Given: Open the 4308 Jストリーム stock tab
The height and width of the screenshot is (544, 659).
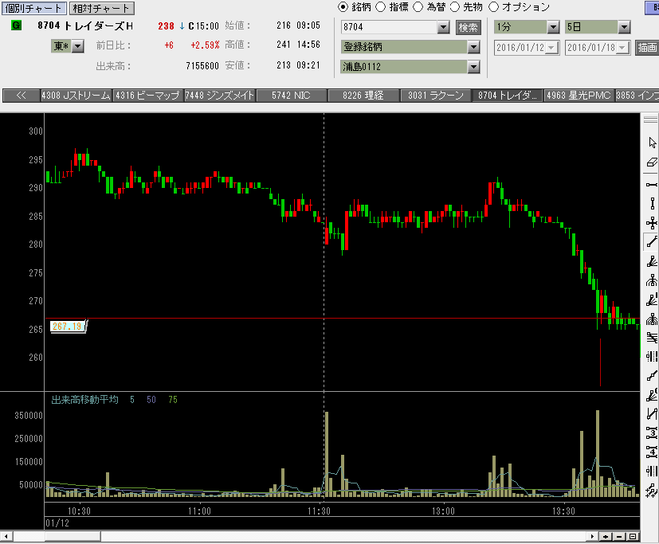Looking at the screenshot, I should point(76,96).
